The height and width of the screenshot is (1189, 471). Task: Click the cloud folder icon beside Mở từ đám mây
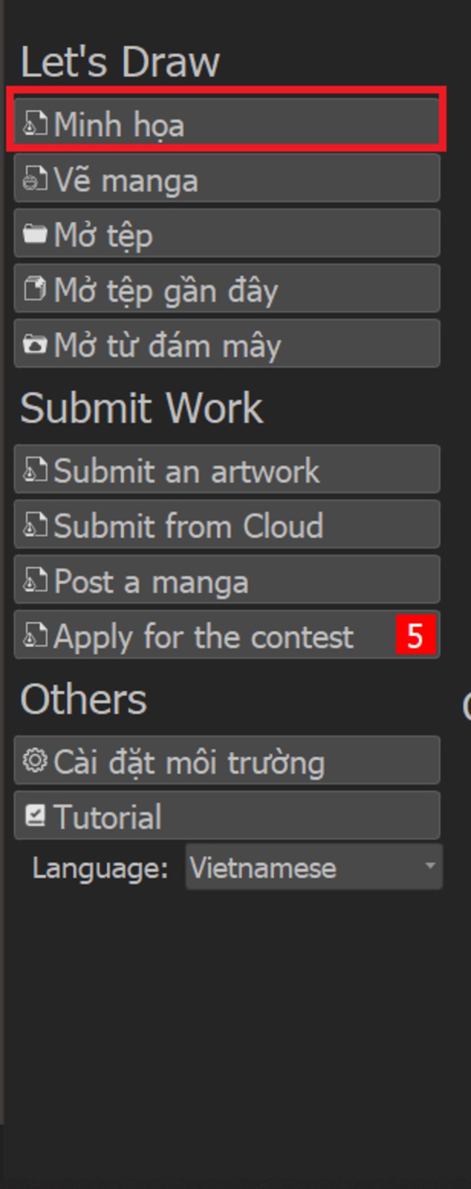(x=35, y=344)
